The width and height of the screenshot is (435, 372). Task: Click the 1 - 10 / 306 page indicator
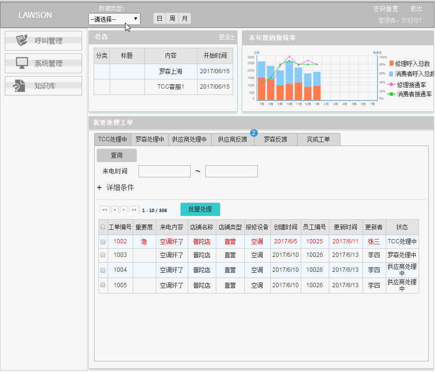point(154,211)
